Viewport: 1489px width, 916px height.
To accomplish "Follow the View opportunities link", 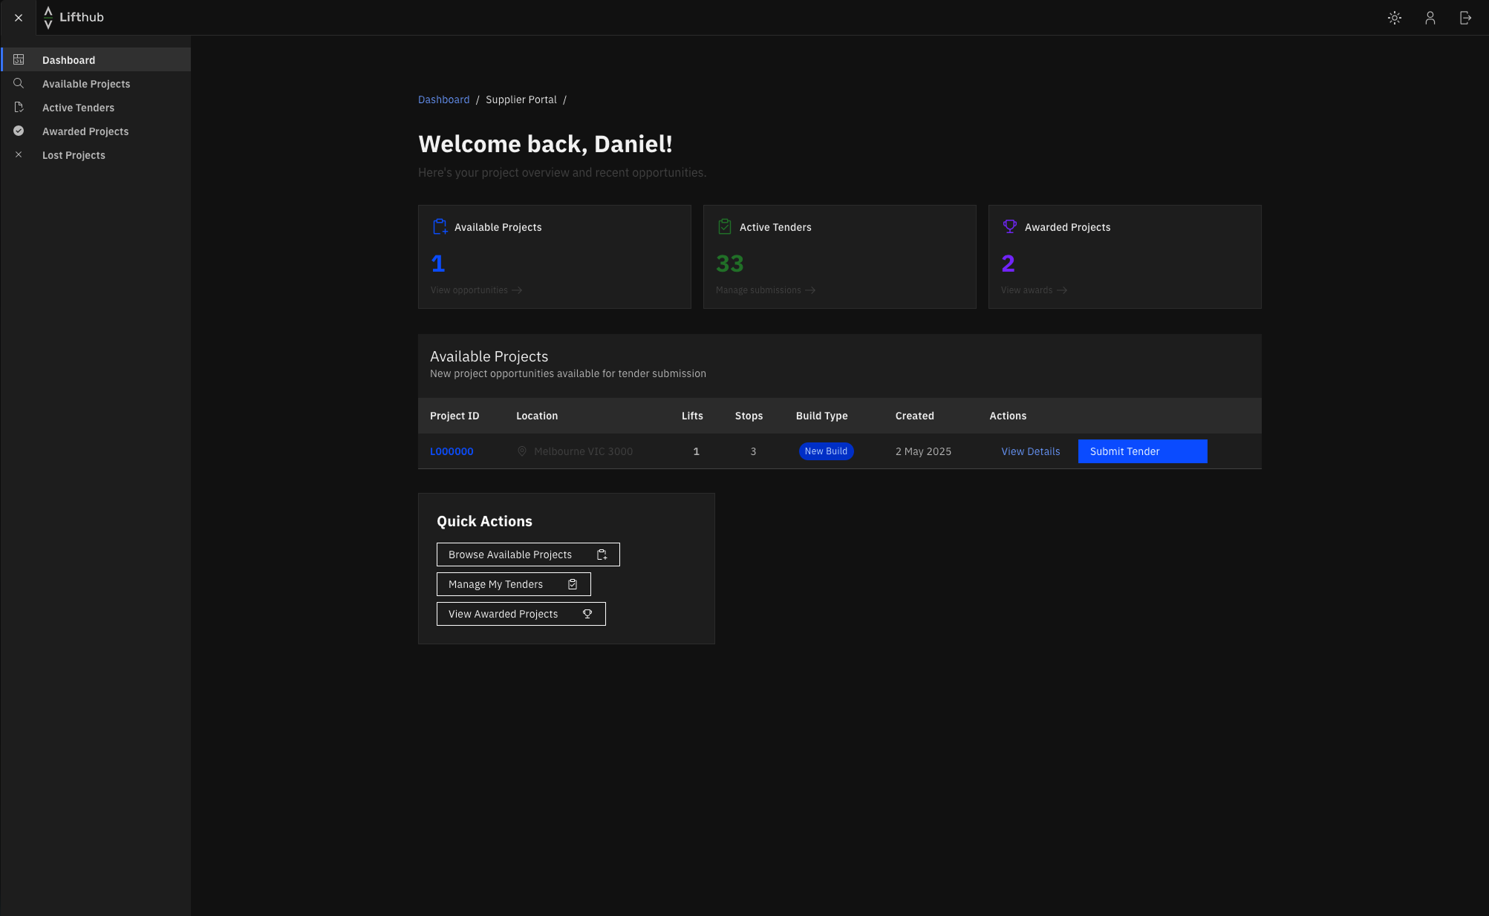I will click(476, 290).
